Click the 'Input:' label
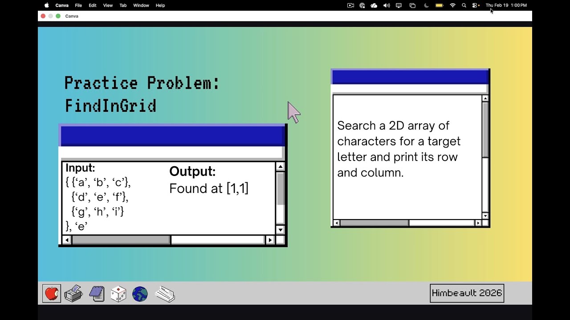Image resolution: width=570 pixels, height=320 pixels. (x=80, y=168)
